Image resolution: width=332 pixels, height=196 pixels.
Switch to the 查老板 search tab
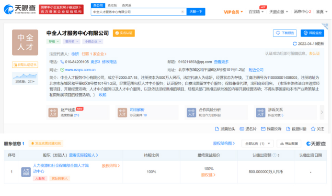[114, 5]
